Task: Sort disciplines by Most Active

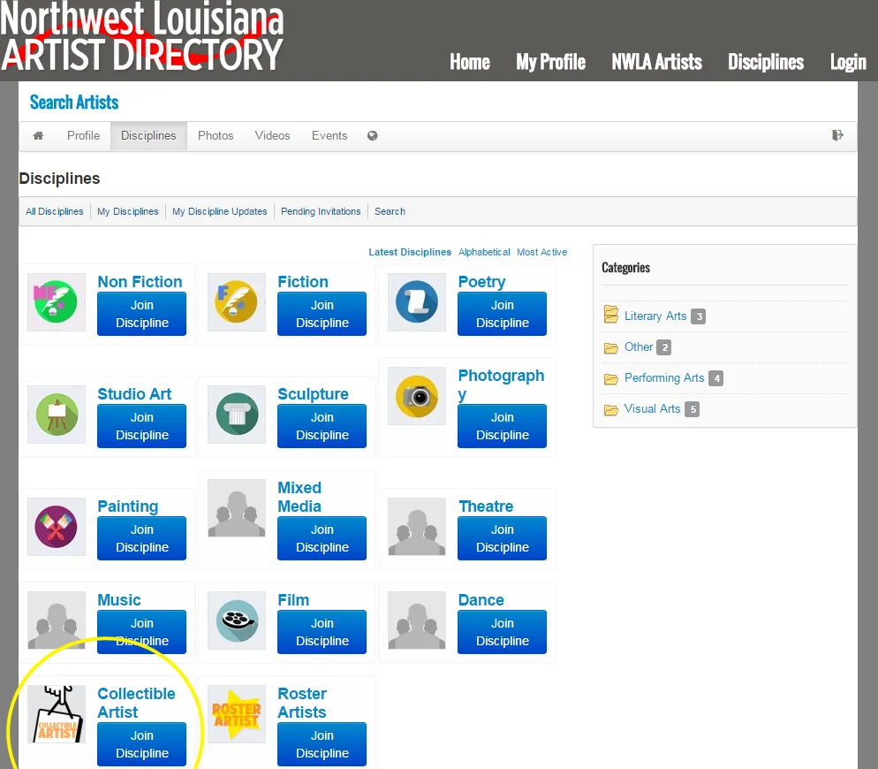Action: 542,252
